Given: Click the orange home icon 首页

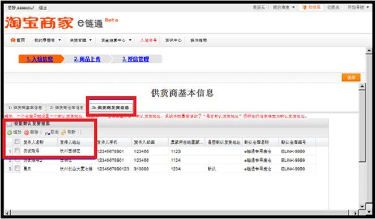Looking at the screenshot, I should click(12, 40).
